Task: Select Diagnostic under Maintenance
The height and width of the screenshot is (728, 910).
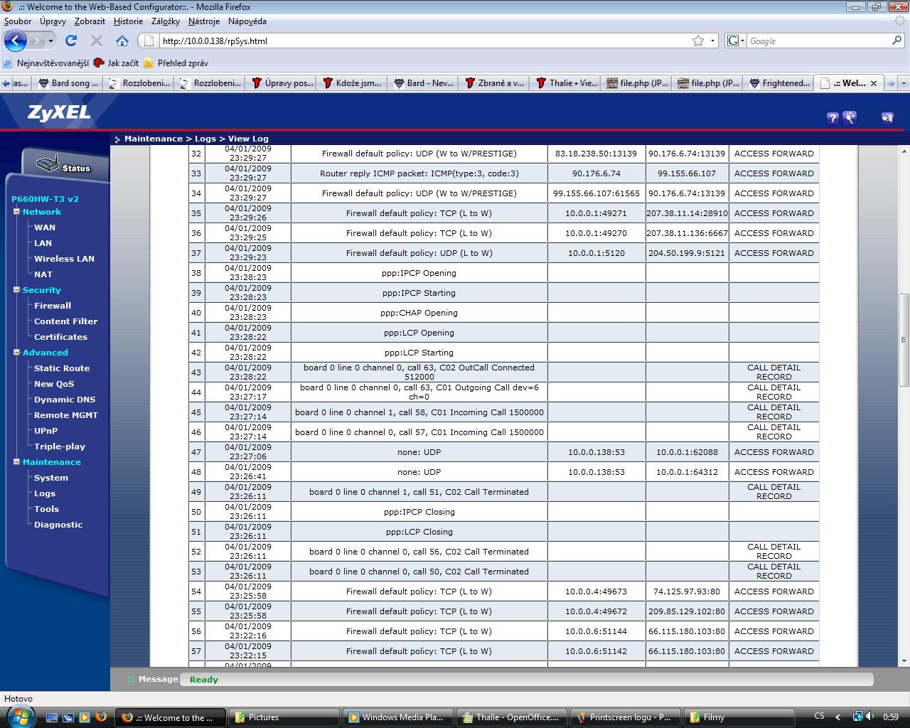Action: click(58, 525)
